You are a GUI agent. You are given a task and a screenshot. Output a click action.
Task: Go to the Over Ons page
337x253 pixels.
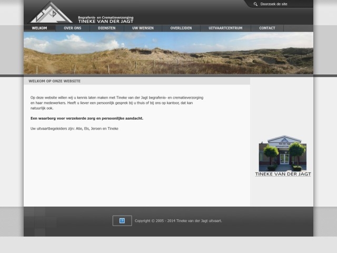click(x=72, y=28)
